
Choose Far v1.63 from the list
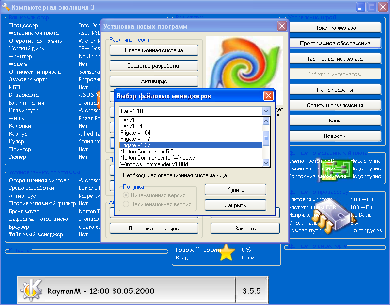pos(191,120)
